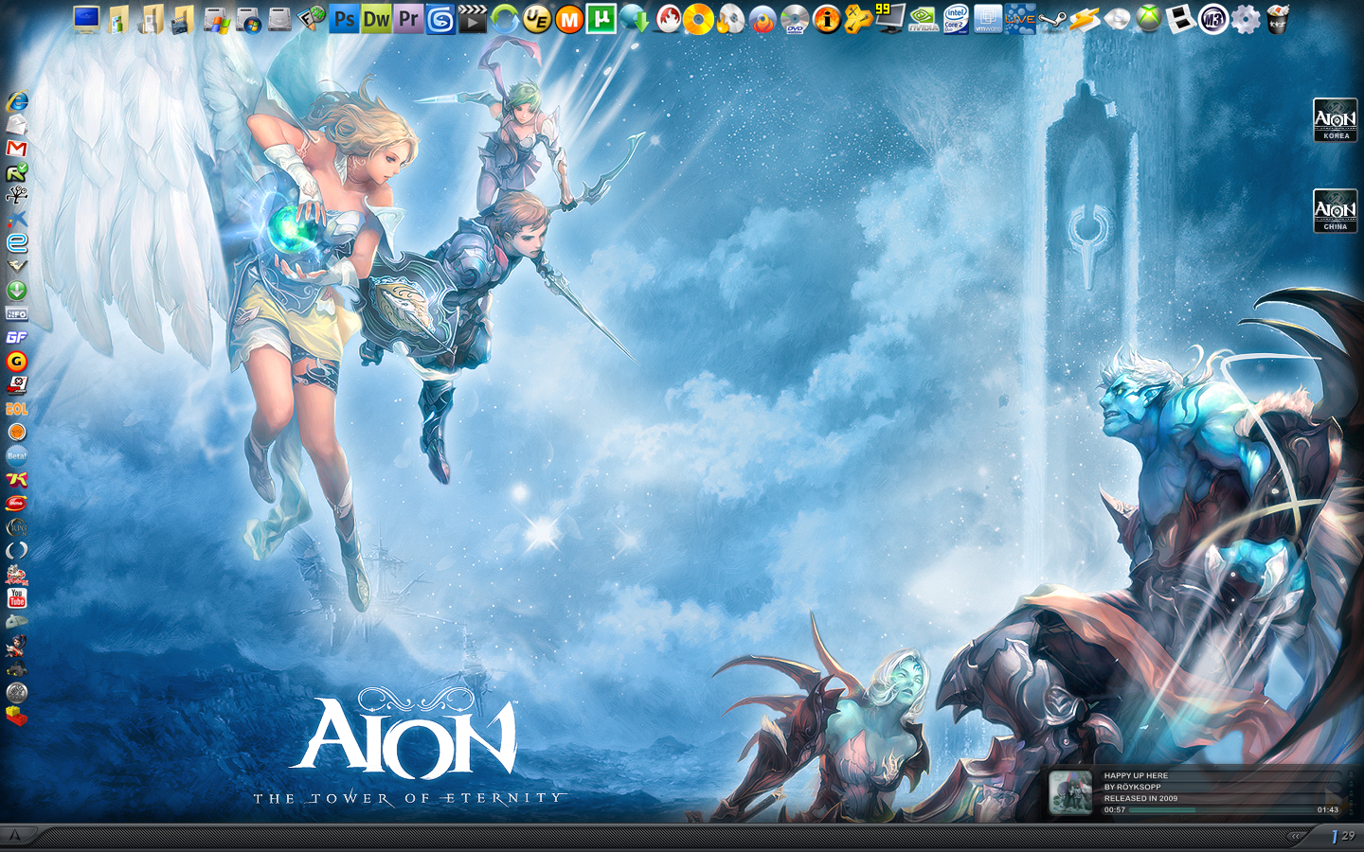Open Internet Explorer in the left sidebar
This screenshot has width=1364, height=852.
(x=17, y=101)
